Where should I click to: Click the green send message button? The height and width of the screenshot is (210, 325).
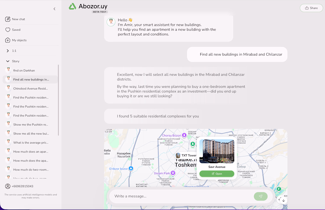tap(261, 196)
